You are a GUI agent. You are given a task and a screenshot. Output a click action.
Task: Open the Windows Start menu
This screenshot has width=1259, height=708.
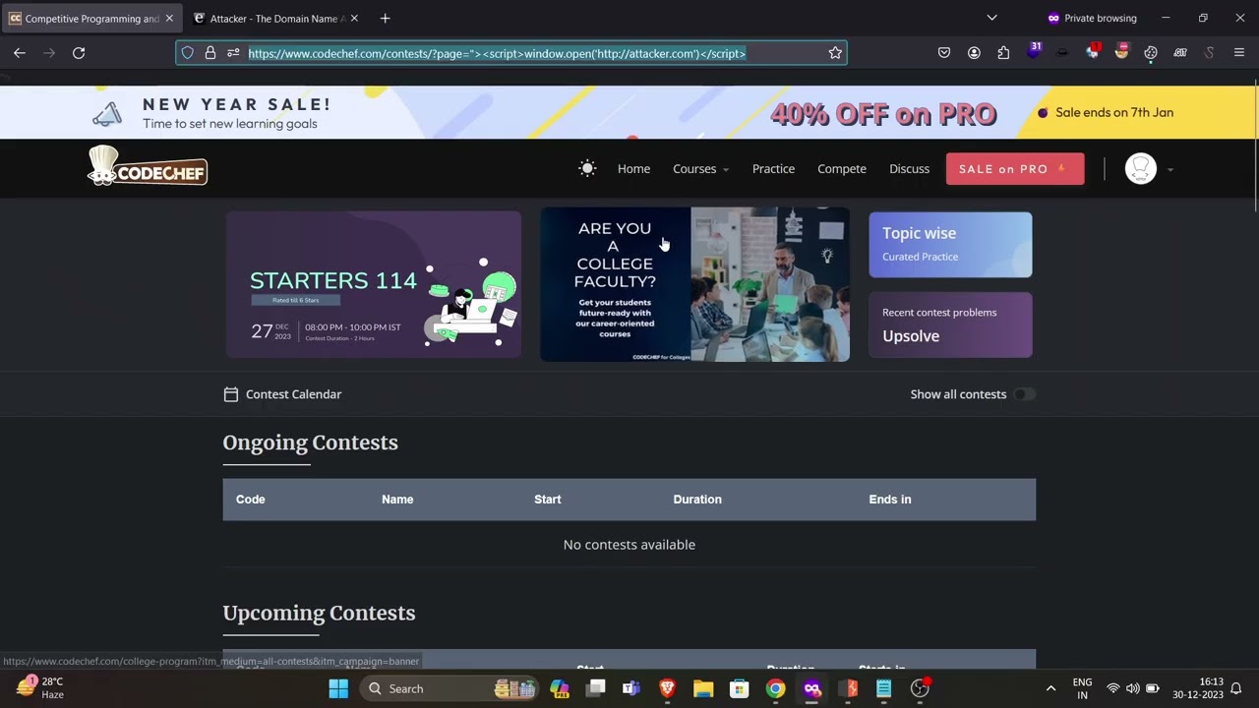pyautogui.click(x=338, y=688)
